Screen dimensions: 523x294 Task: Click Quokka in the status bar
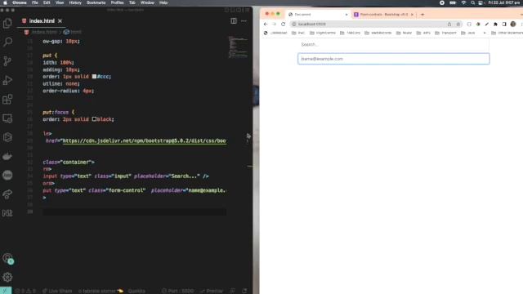(136, 291)
